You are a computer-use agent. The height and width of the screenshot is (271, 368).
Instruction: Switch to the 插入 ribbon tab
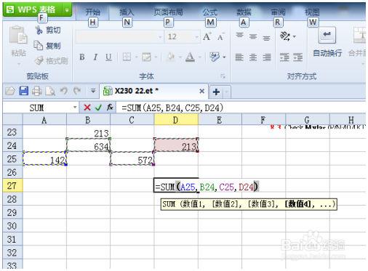127,12
